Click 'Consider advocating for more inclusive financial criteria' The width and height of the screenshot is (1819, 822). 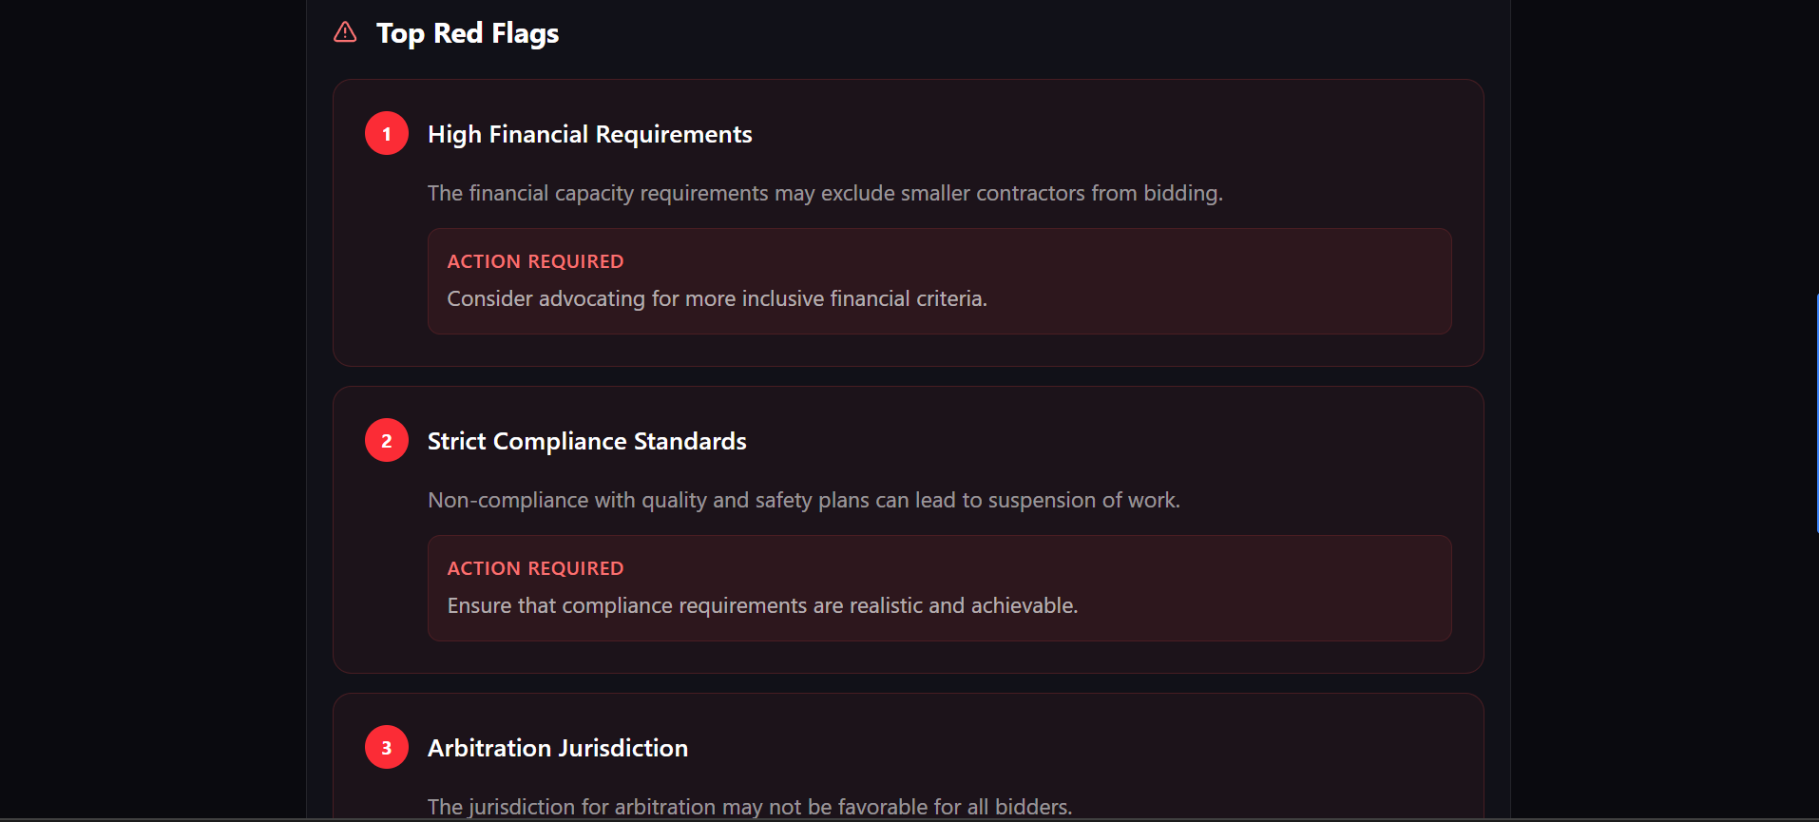pyautogui.click(x=718, y=299)
